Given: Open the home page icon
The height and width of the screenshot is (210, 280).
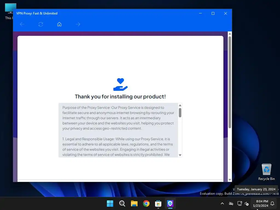Looking at the screenshot, I should [59, 24].
